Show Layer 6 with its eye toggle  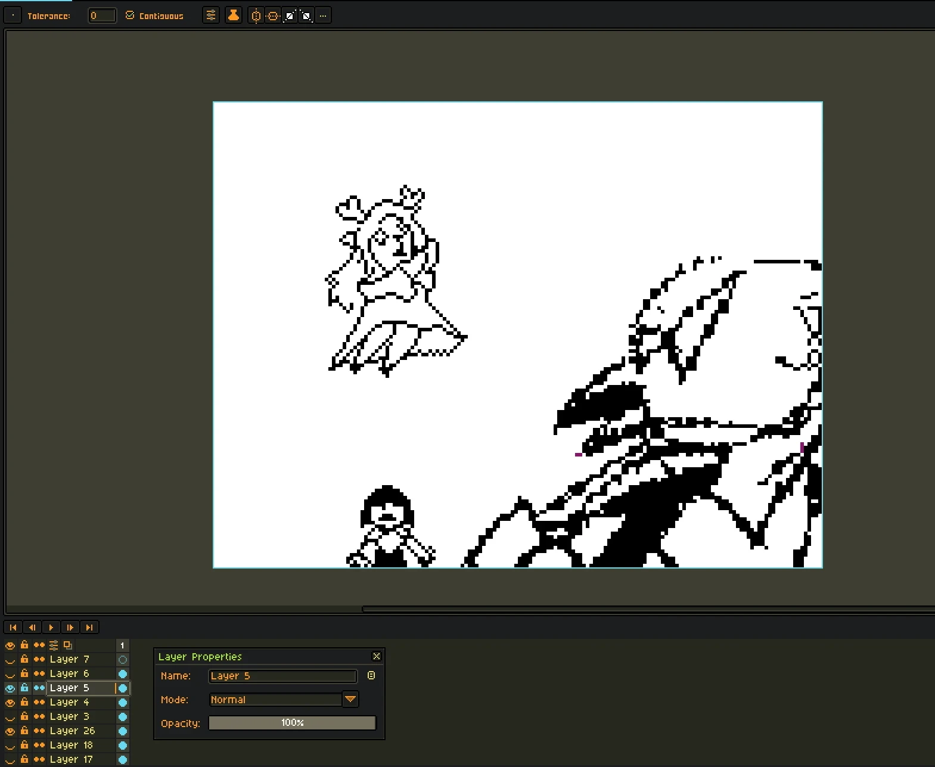coord(10,673)
